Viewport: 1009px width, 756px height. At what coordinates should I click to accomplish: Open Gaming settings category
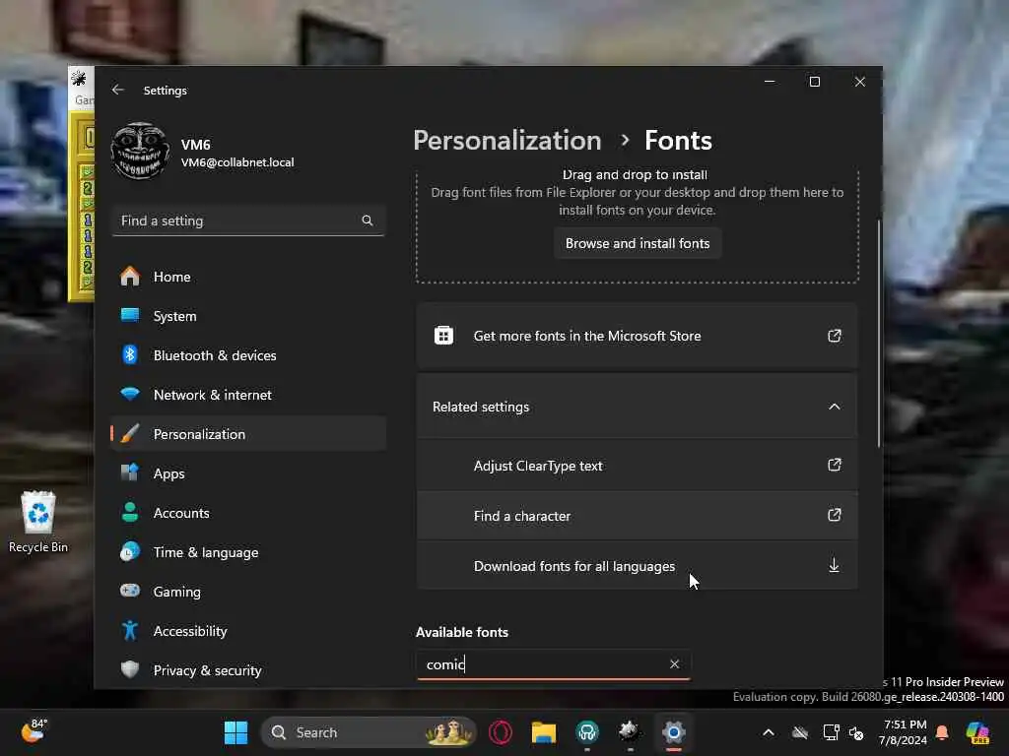click(248, 592)
